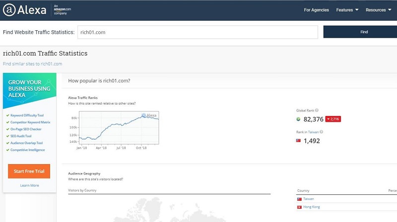
Task: Click the red rank change badge 2,716
Action: coord(333,119)
